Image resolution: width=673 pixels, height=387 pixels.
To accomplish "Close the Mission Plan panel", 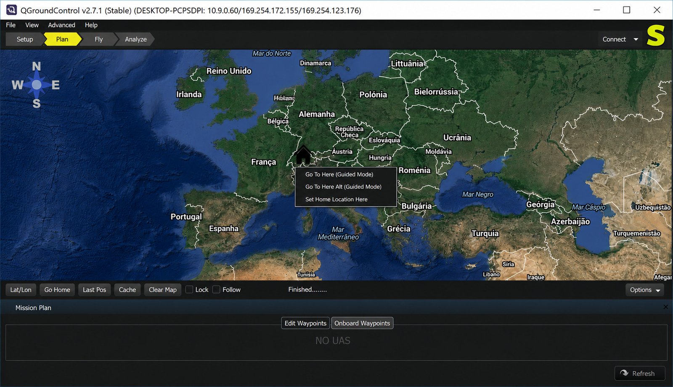I will click(x=665, y=307).
